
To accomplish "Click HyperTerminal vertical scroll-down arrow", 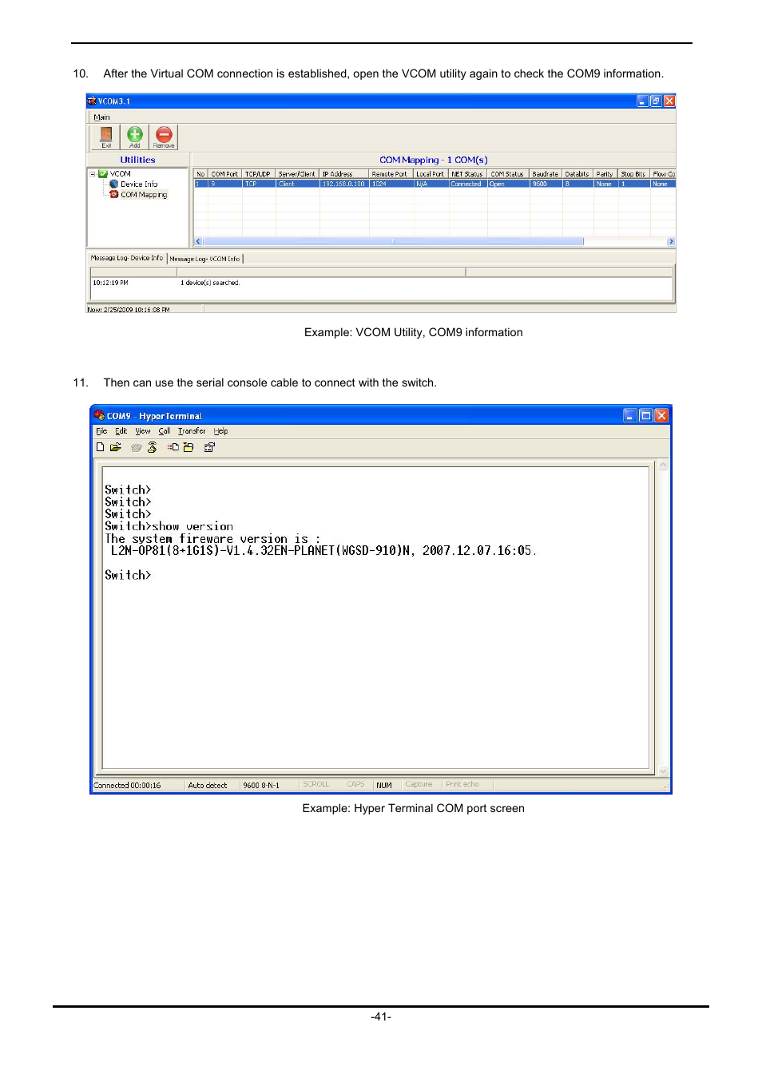I will tap(663, 771).
